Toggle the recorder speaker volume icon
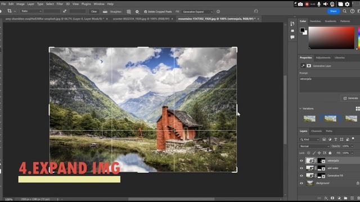The image size is (360, 202). tap(325, 4)
